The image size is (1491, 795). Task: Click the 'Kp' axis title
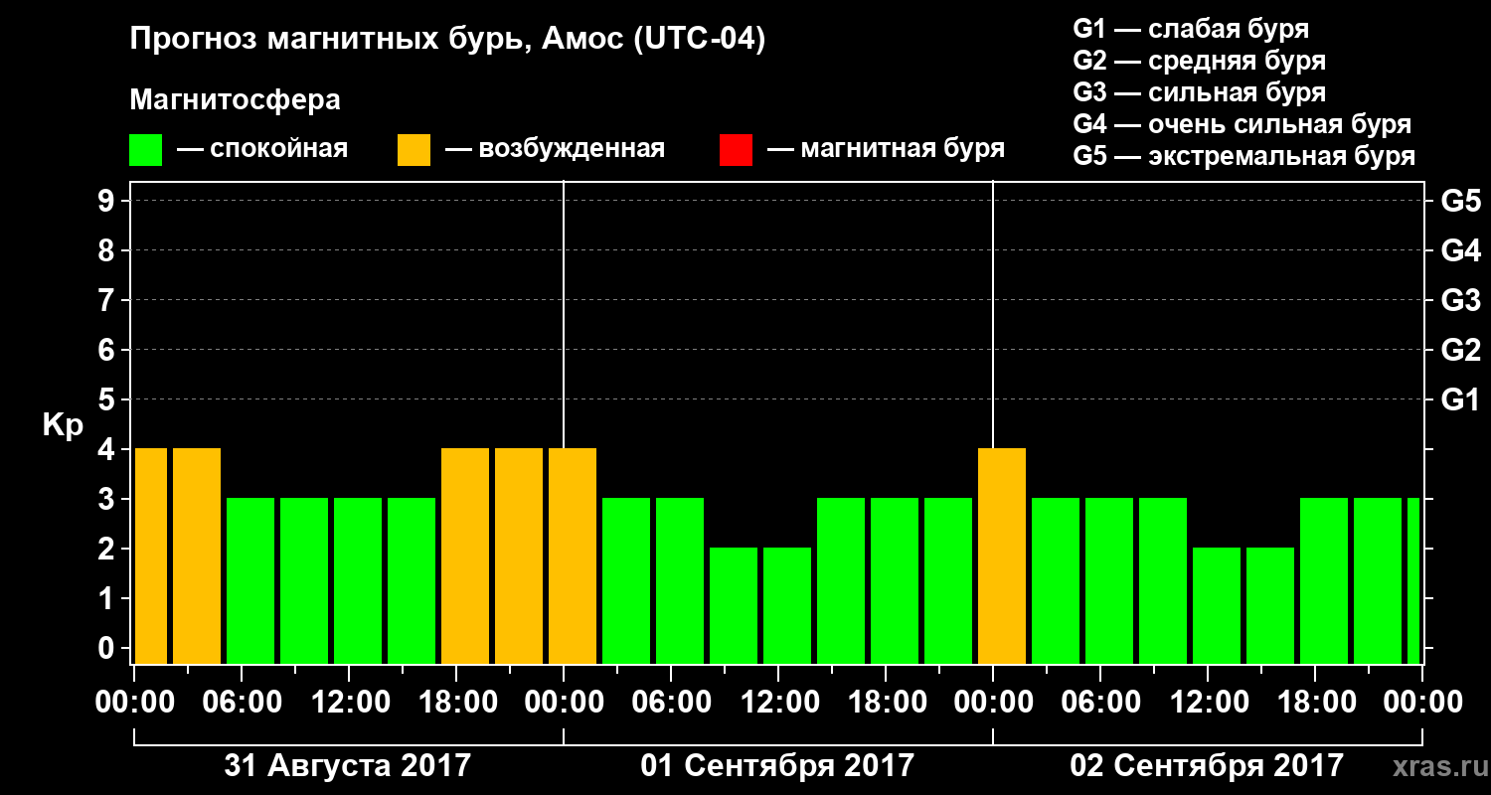(63, 424)
